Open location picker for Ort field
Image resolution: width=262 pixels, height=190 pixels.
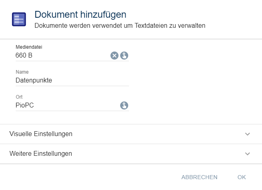point(124,105)
